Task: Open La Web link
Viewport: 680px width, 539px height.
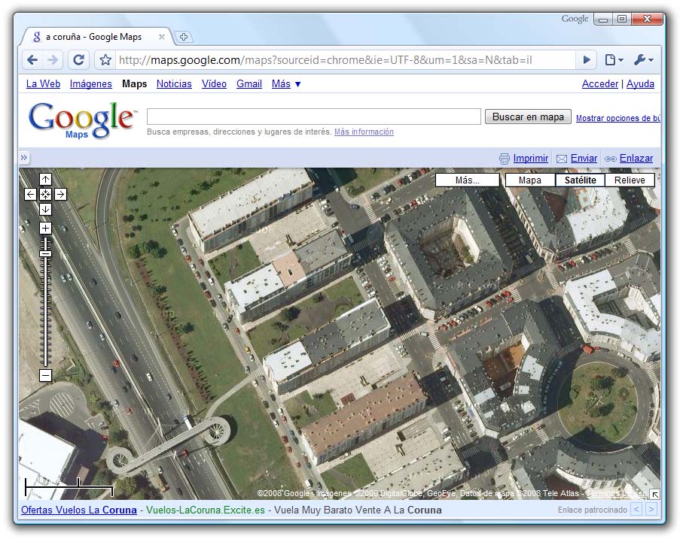Action: click(x=43, y=84)
